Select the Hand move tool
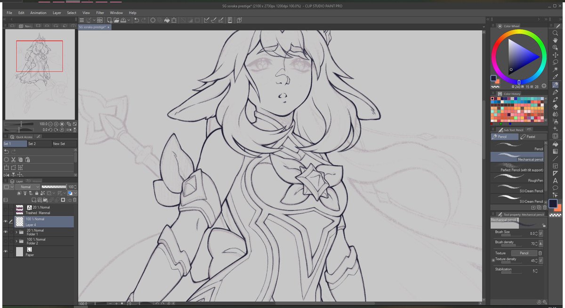Viewport: 565px width, 308px height. 556,40
